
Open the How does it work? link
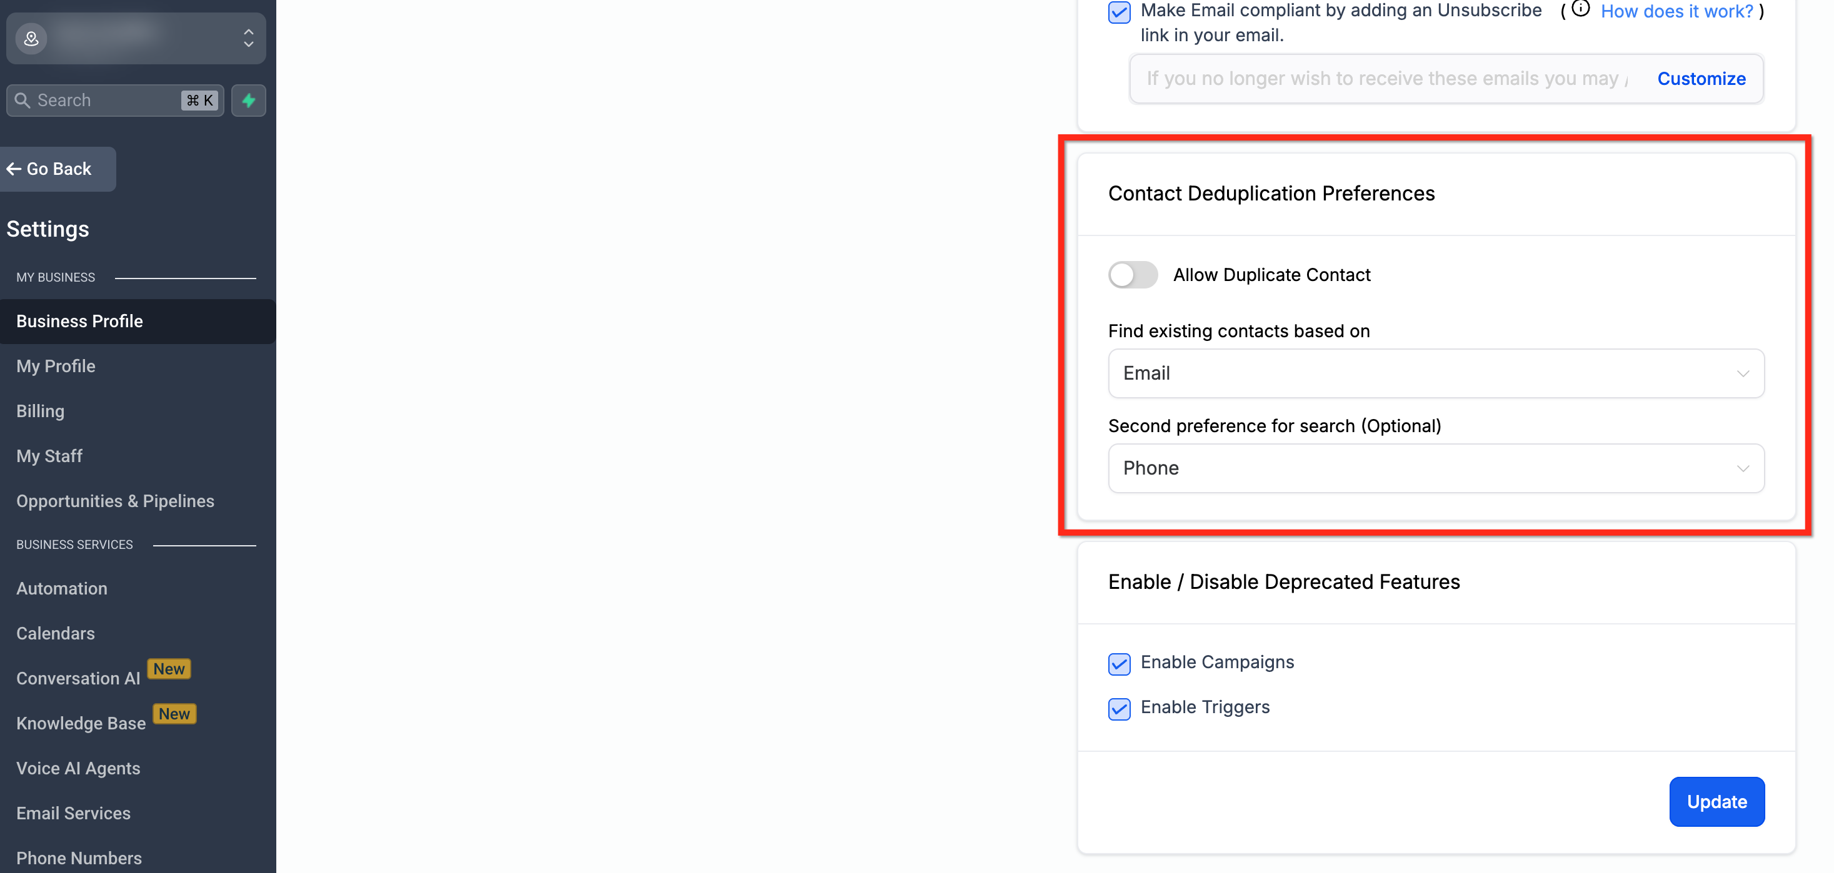(1676, 11)
